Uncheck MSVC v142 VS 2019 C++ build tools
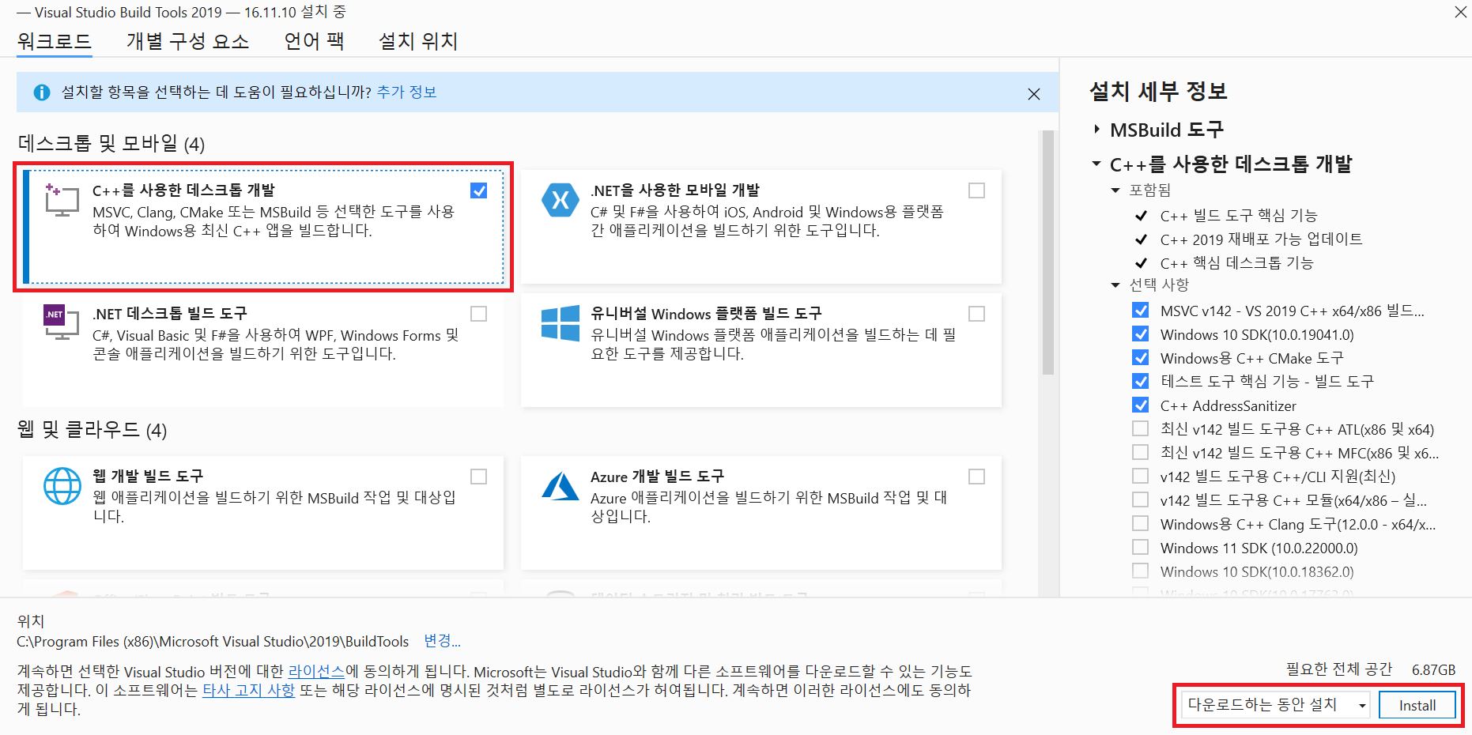Viewport: 1472px width, 735px height. point(1140,310)
